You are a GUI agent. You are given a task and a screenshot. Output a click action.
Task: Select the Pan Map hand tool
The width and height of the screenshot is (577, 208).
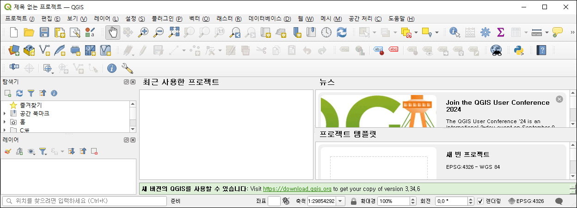[x=112, y=32]
